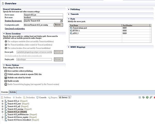The width and height of the screenshot is (155, 124).
Task: Click the AJP/1.3 port row icon
Action: click(x=71, y=33)
